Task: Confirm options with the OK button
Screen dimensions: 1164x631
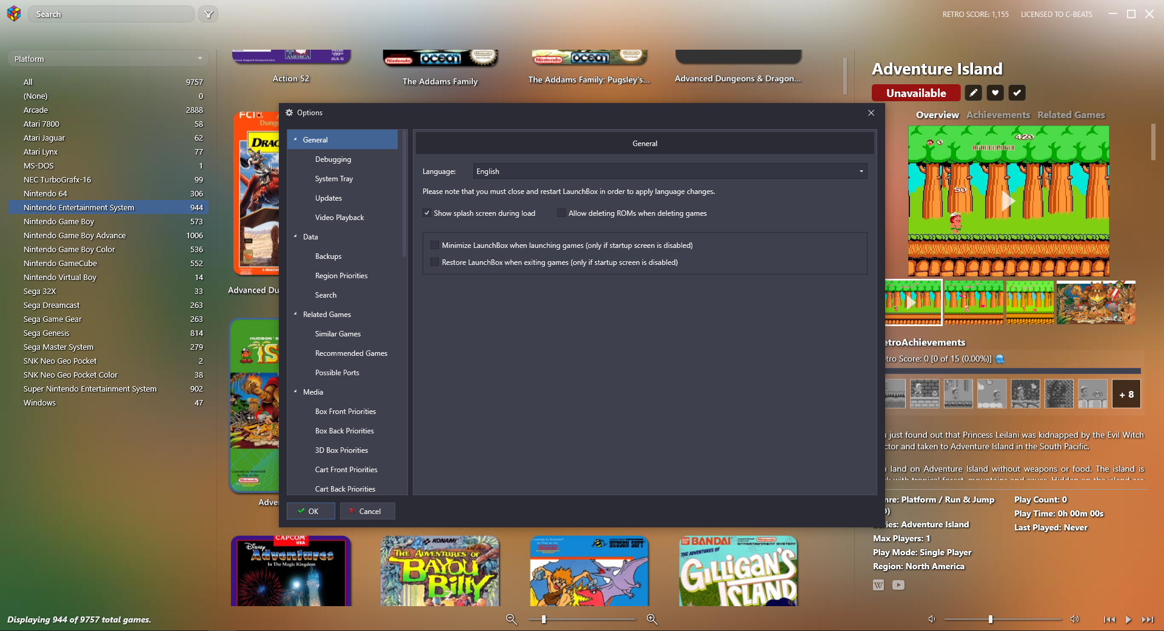Action: 311,511
